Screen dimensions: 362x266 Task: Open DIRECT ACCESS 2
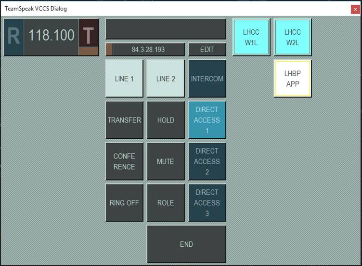tap(207, 161)
